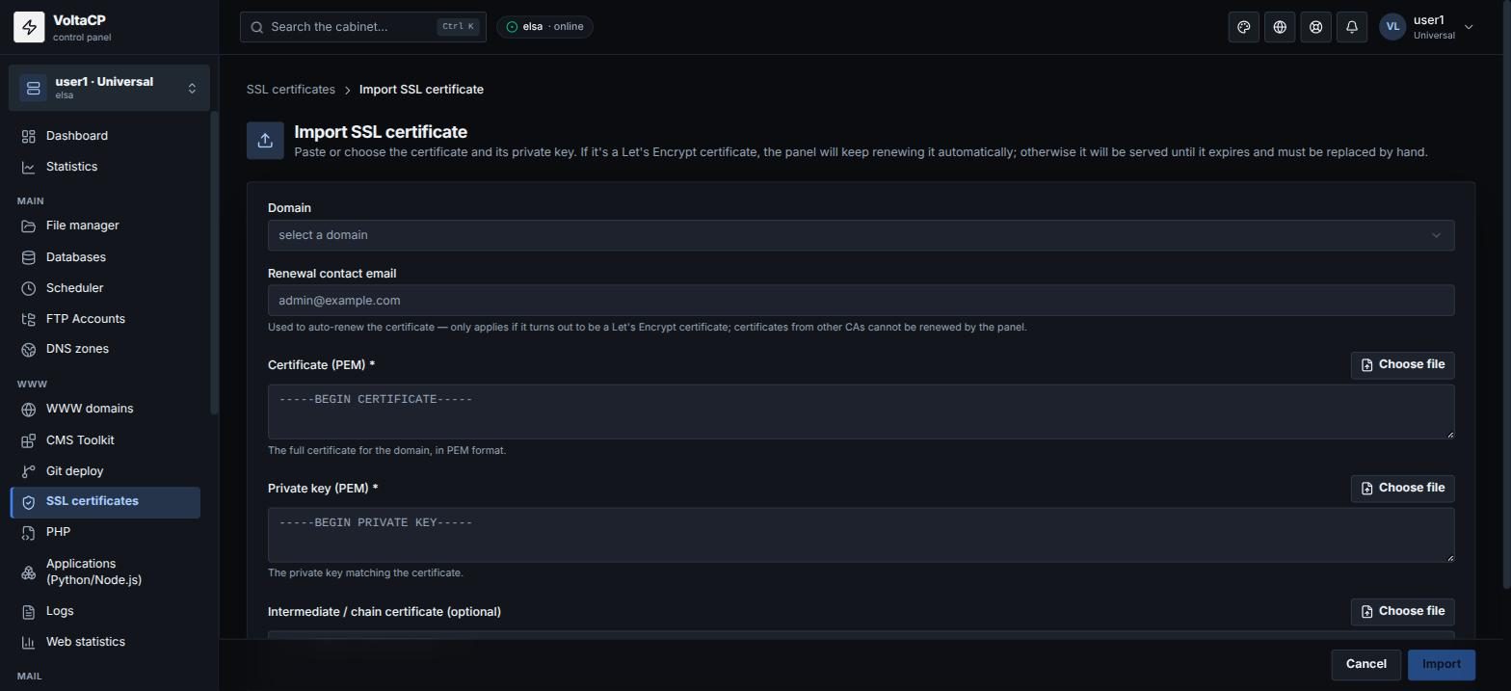This screenshot has width=1511, height=691.
Task: Click the VoltaCP lightning logo
Action: pyautogui.click(x=29, y=27)
